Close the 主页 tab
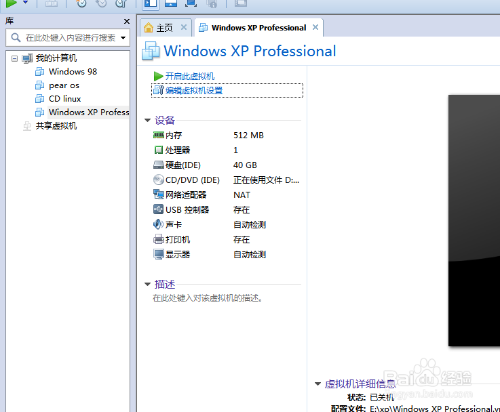 (x=184, y=27)
